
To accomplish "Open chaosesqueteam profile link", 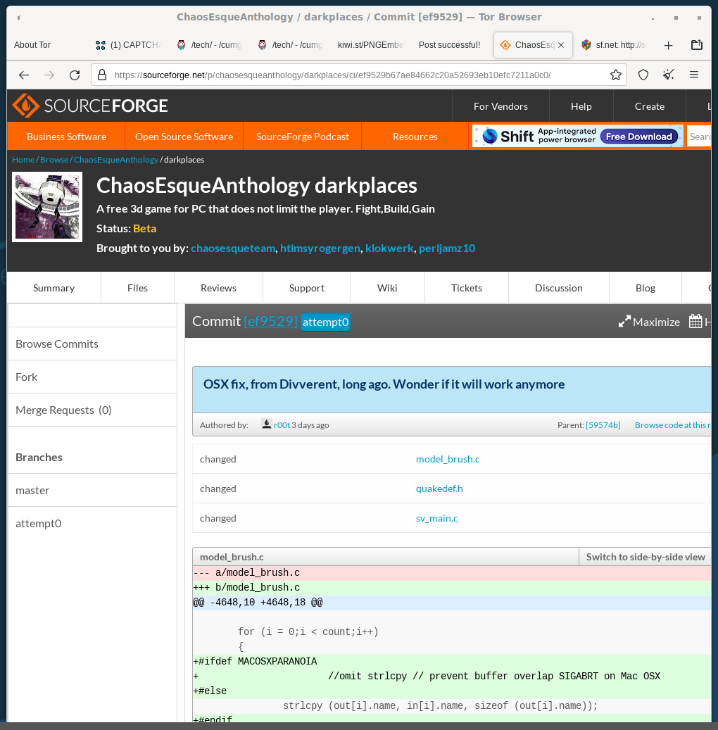I will coord(233,248).
